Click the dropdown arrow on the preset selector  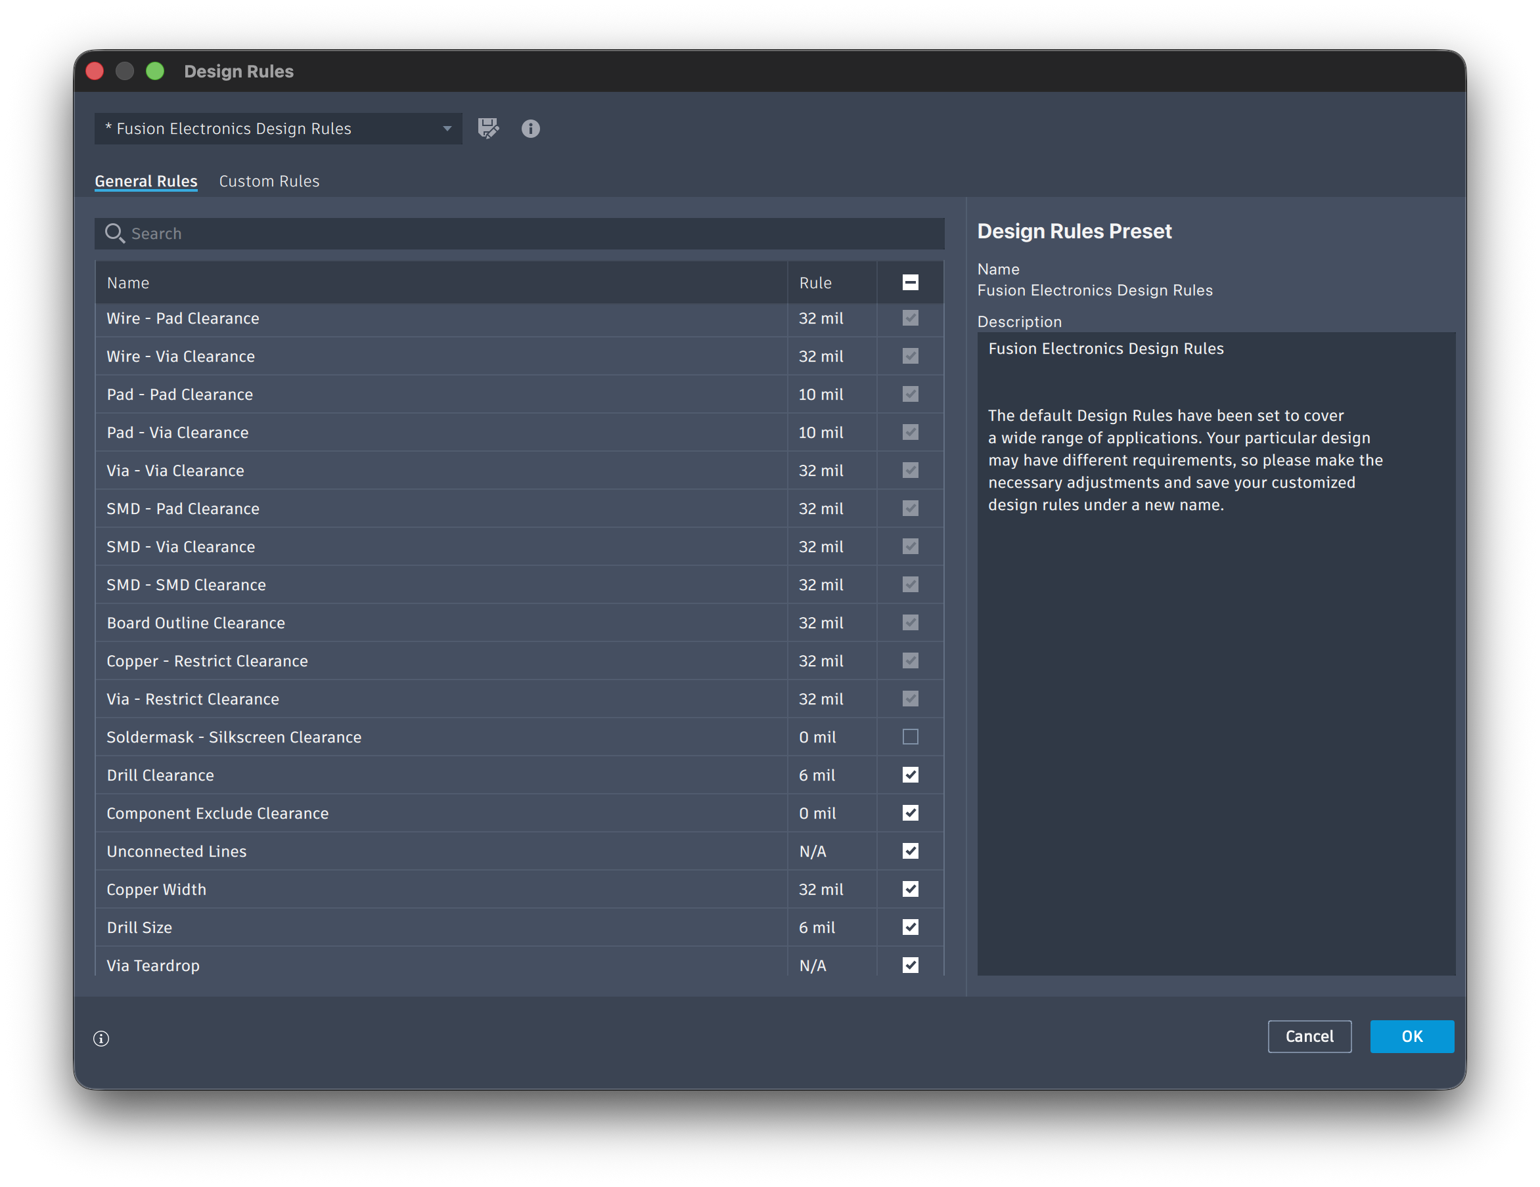coord(447,129)
